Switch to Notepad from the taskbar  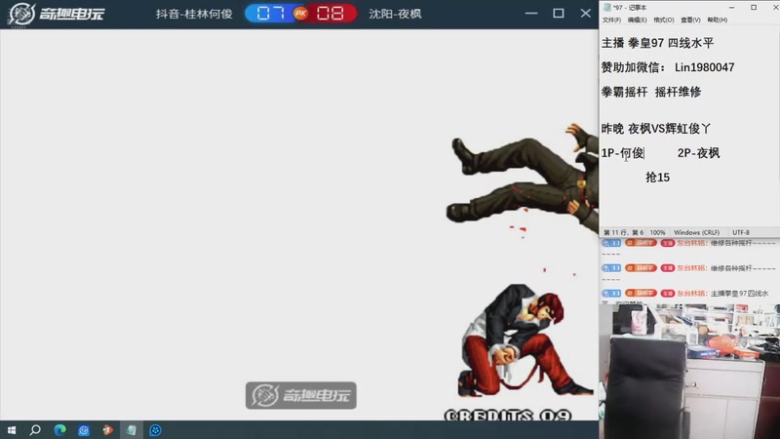(132, 430)
